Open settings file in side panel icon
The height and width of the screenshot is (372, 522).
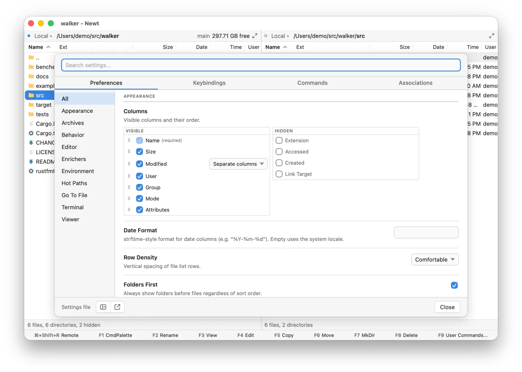[103, 307]
